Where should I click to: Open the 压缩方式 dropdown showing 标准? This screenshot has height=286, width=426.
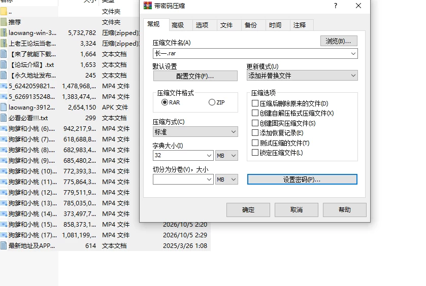coord(195,132)
